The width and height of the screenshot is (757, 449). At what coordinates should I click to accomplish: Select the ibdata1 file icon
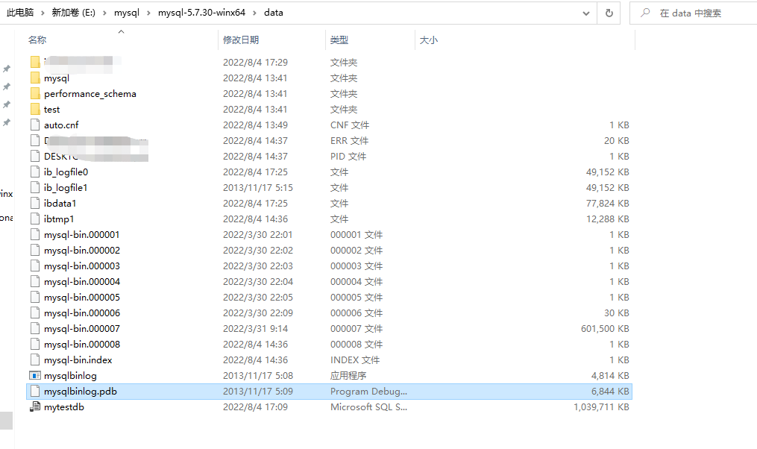click(35, 204)
